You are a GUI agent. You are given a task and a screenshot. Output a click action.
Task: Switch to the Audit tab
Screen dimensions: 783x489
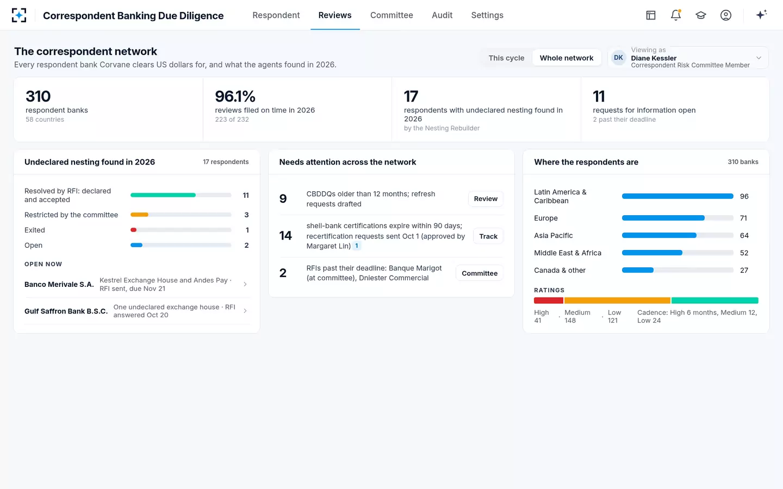coord(442,15)
